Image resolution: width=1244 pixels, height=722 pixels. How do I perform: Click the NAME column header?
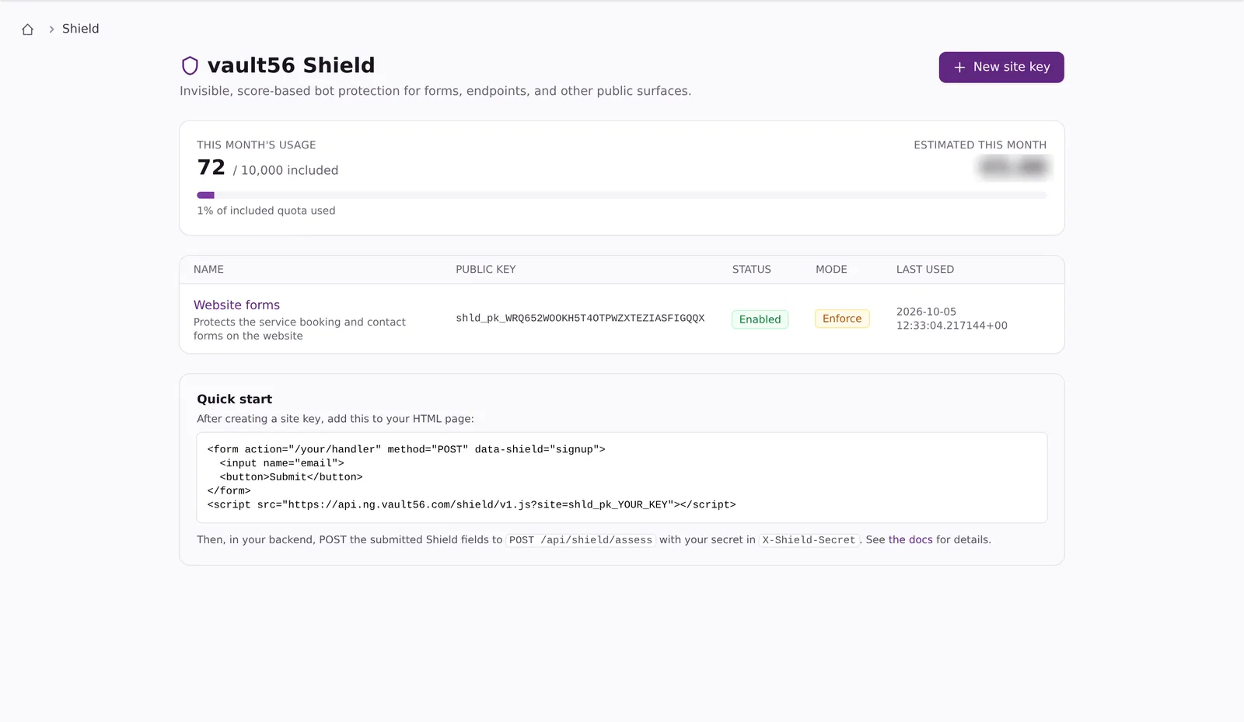208,269
